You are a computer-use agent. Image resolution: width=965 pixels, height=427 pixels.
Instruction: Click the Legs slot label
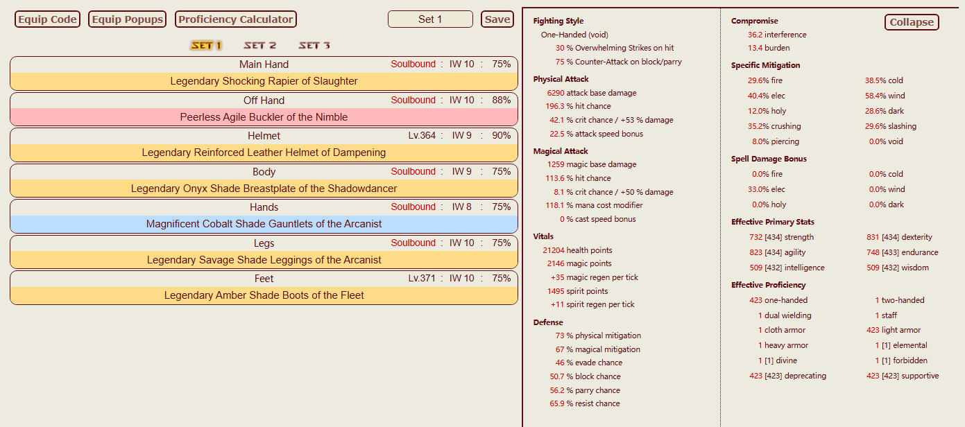264,243
